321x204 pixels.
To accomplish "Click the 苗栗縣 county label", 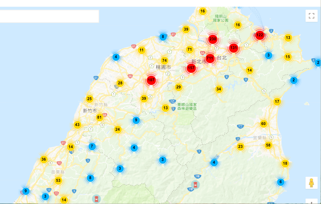I will click(58, 172).
